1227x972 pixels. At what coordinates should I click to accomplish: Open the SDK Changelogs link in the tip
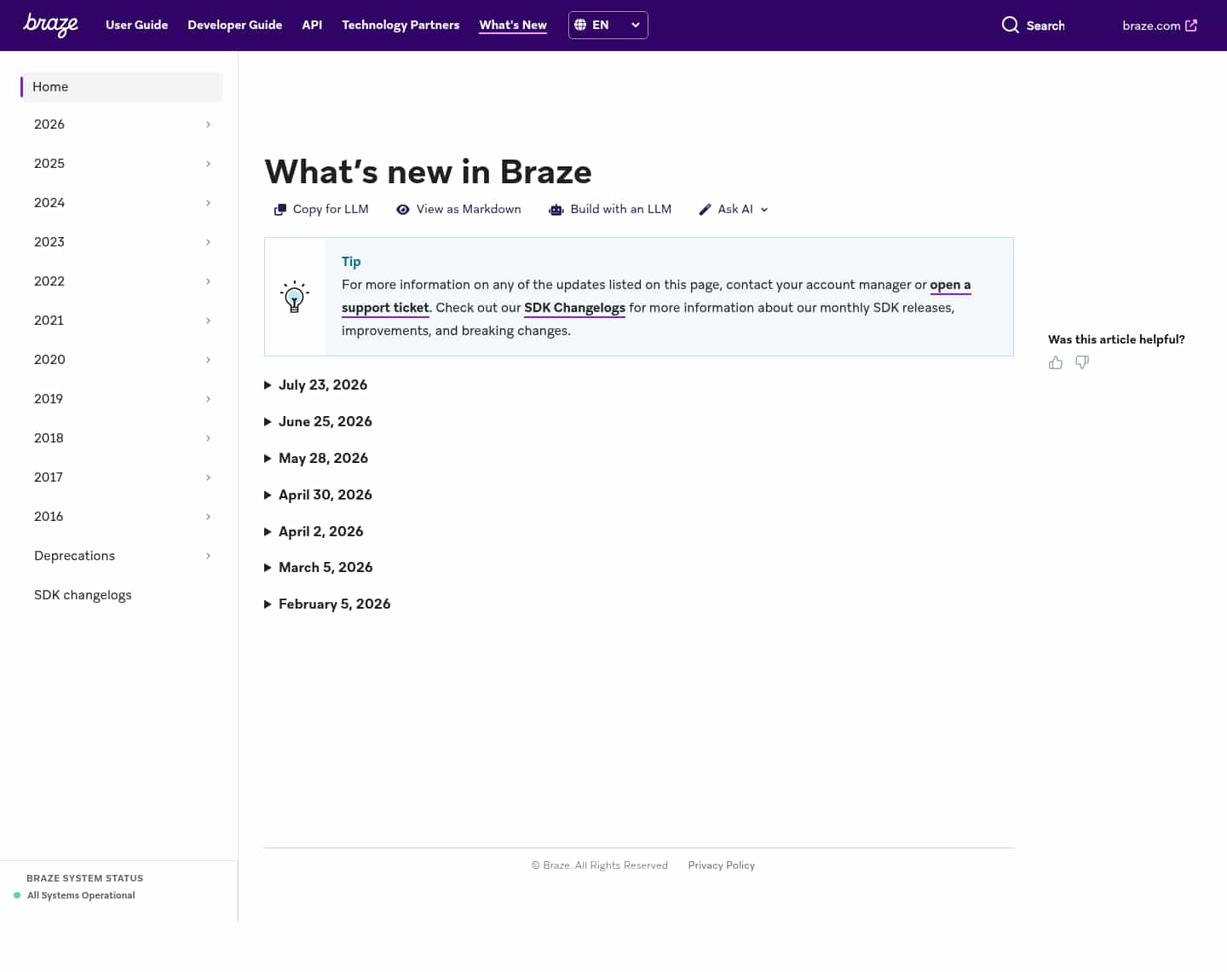[574, 308]
